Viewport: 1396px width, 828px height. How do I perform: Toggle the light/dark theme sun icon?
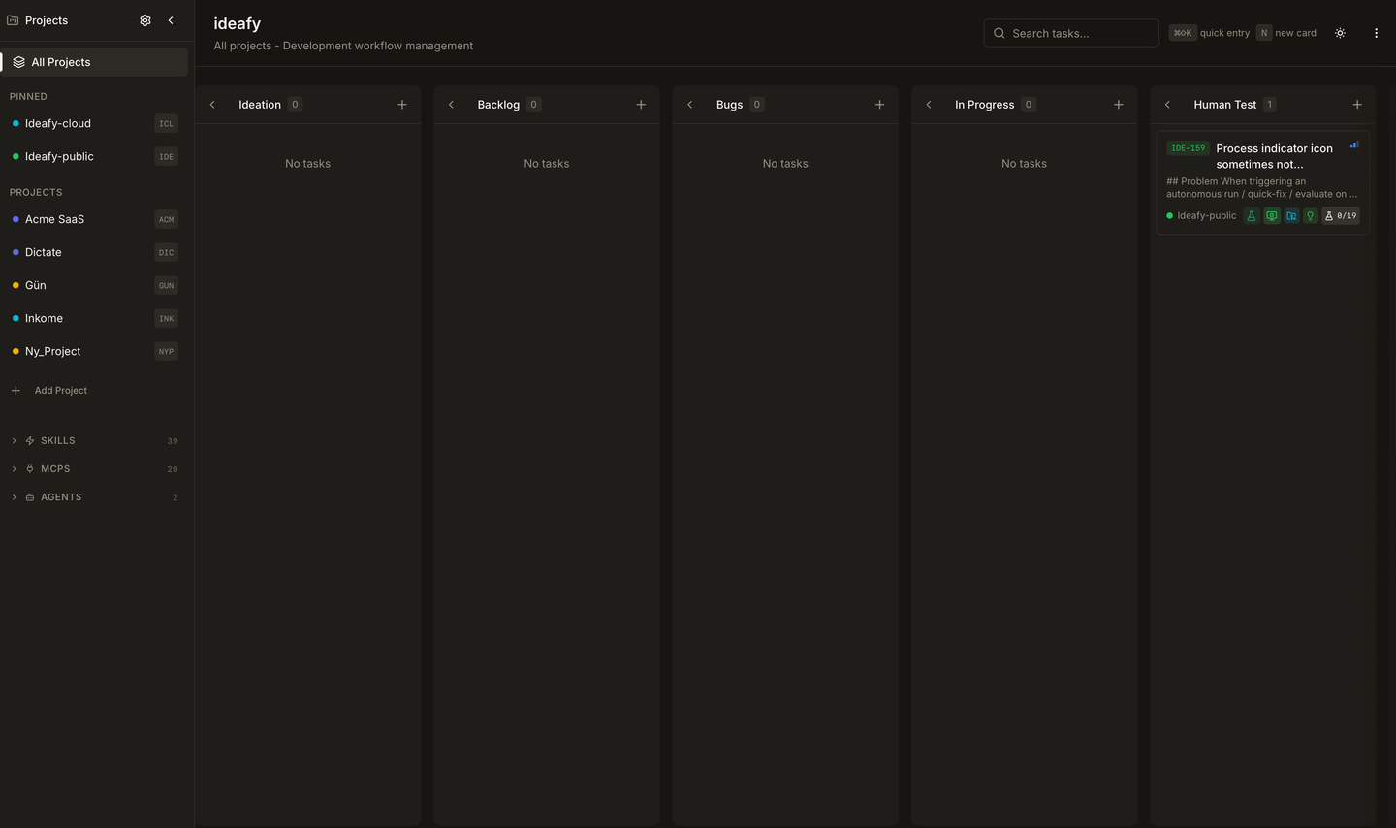click(1340, 33)
